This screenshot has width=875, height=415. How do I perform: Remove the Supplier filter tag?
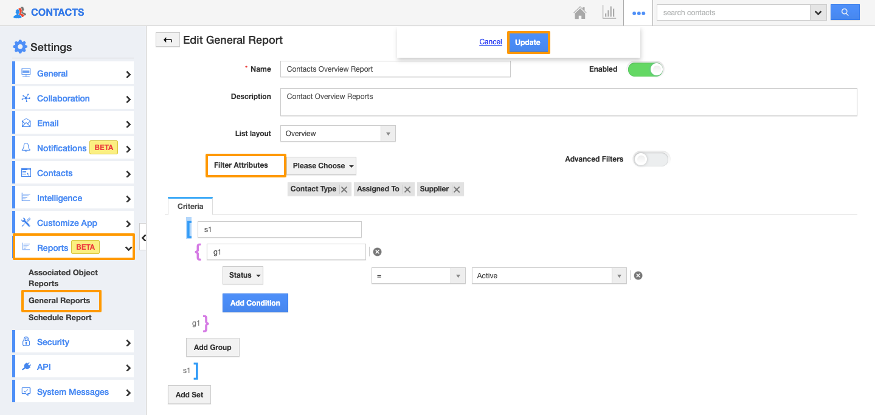pyautogui.click(x=457, y=190)
